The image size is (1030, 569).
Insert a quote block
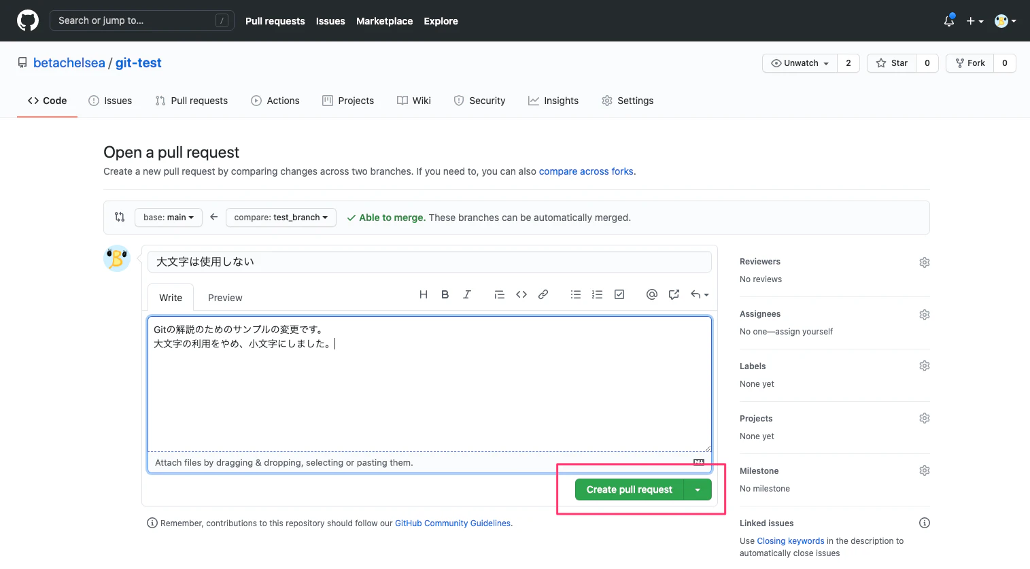pyautogui.click(x=500, y=294)
